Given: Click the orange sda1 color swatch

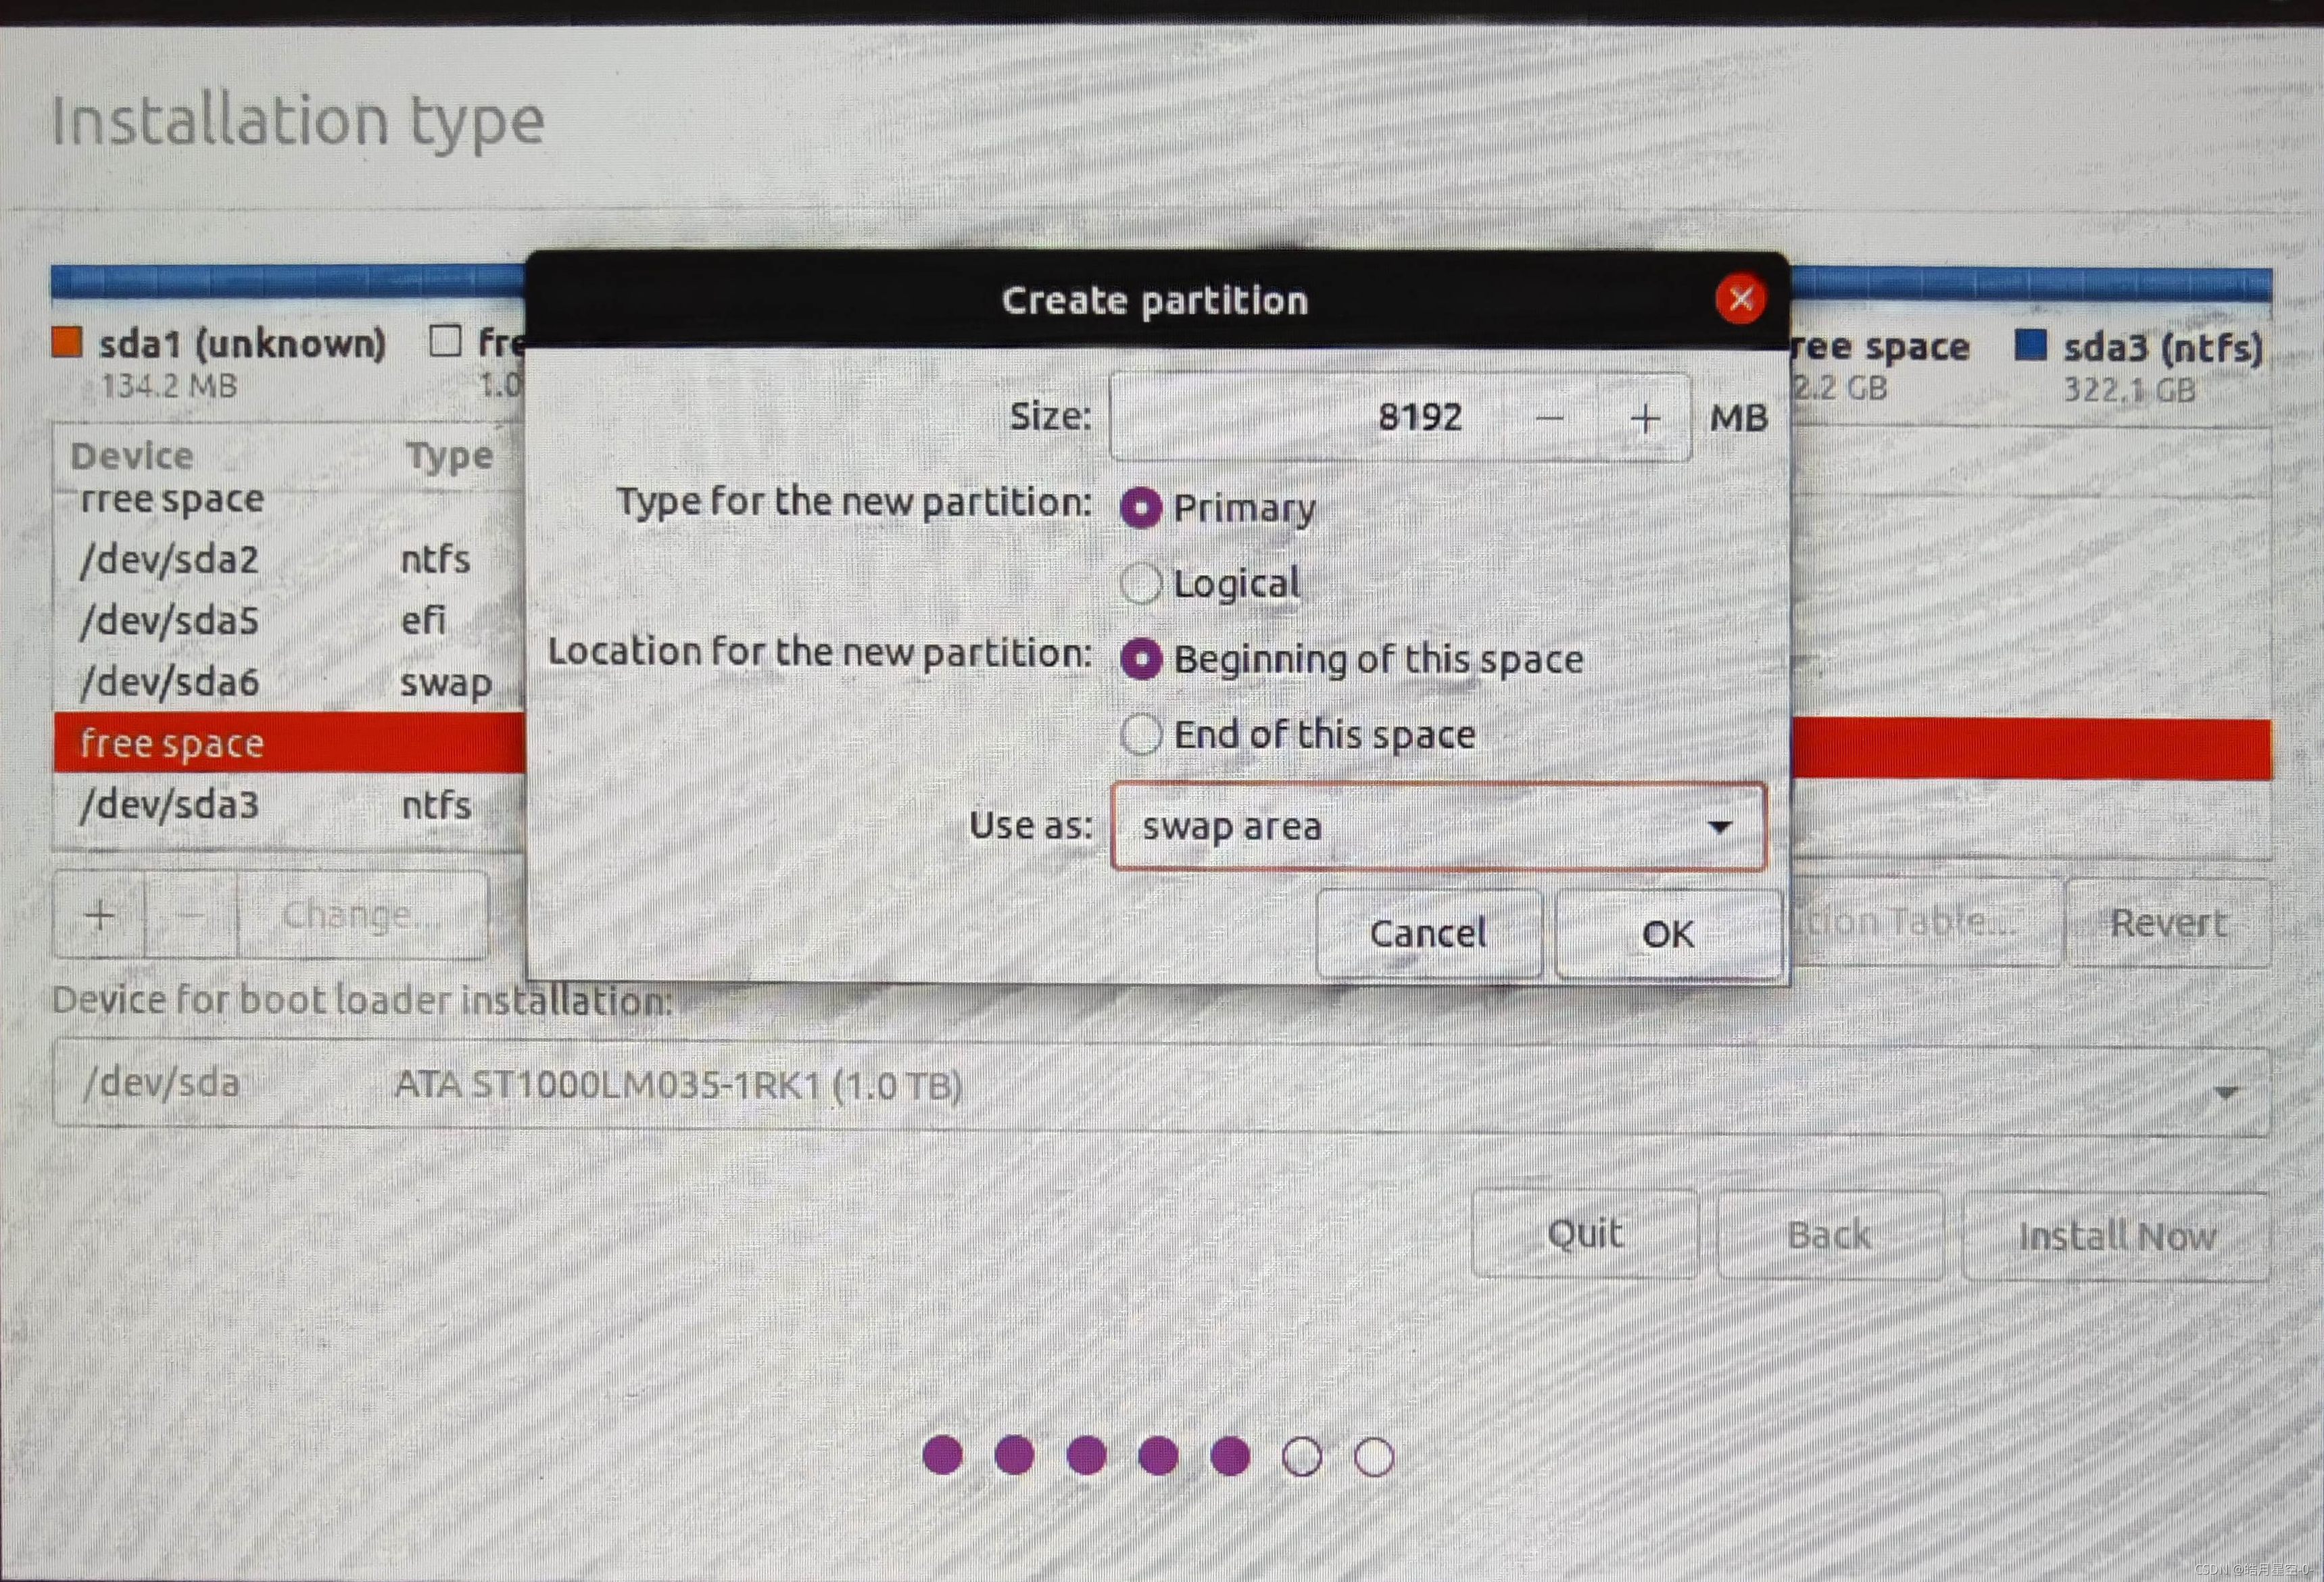Looking at the screenshot, I should 66,342.
